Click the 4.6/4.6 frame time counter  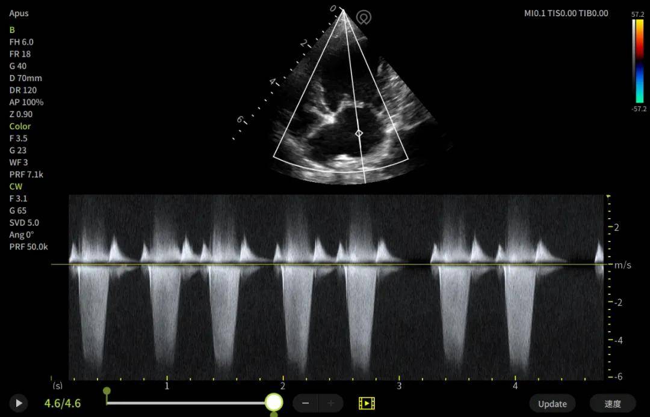click(x=63, y=403)
